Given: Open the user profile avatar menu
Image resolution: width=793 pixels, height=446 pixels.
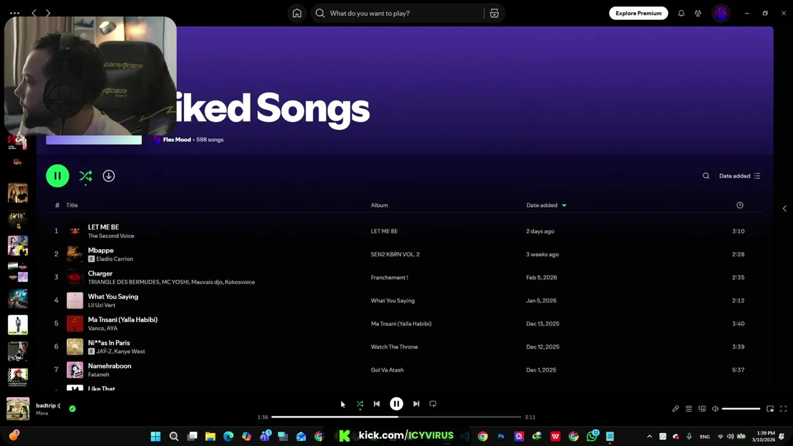Looking at the screenshot, I should 721,13.
